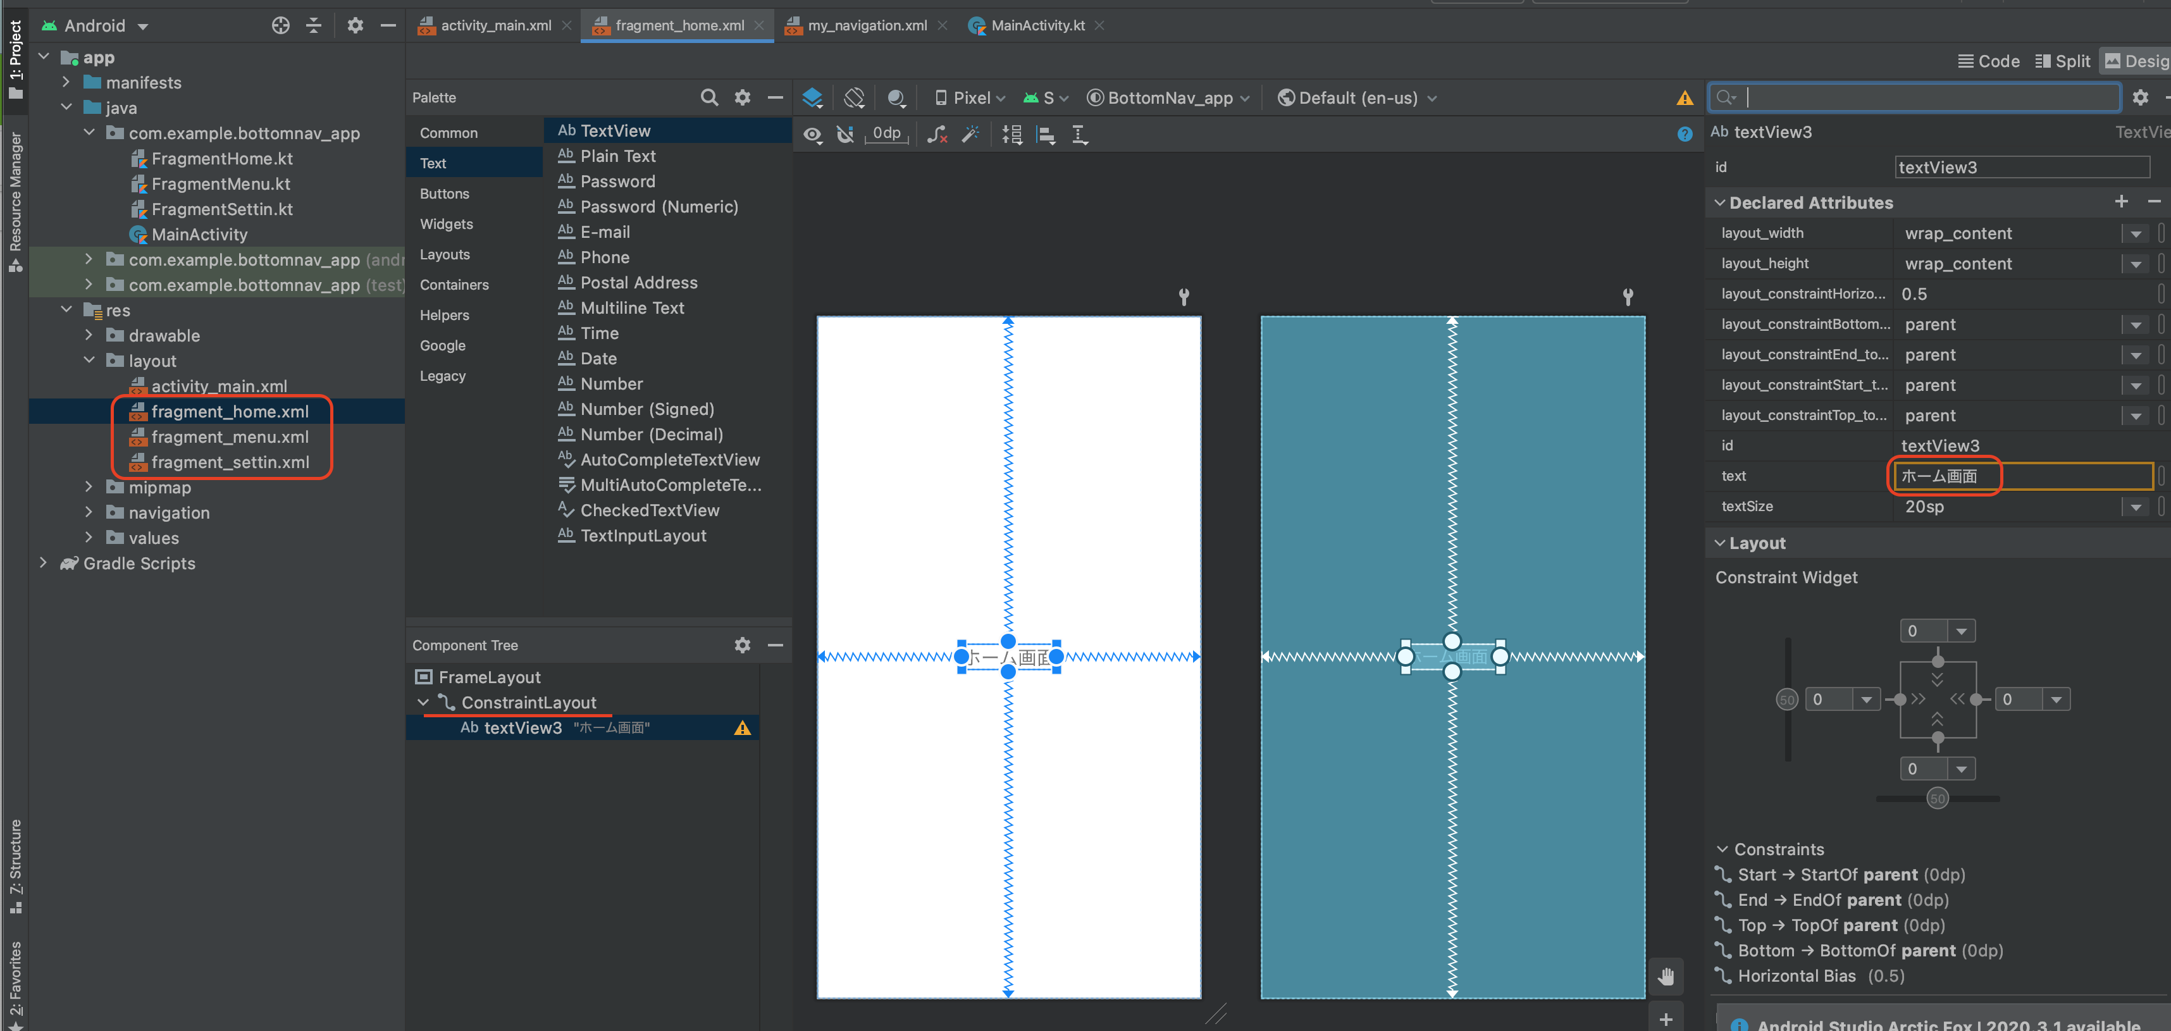This screenshot has width=2171, height=1031.
Task: Collapse the Declared Attributes section
Action: pyautogui.click(x=1720, y=202)
